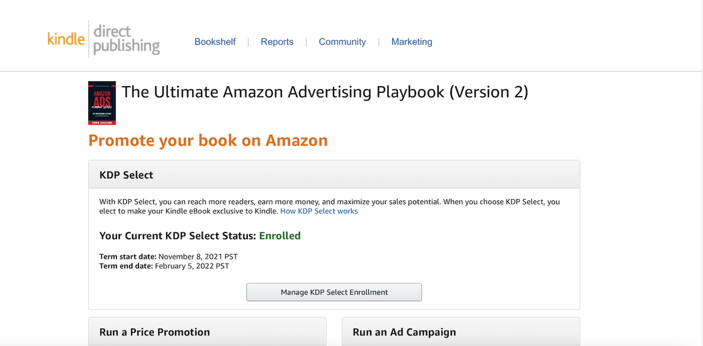Image resolution: width=703 pixels, height=346 pixels.
Task: Click the Term start date line
Action: (169, 257)
